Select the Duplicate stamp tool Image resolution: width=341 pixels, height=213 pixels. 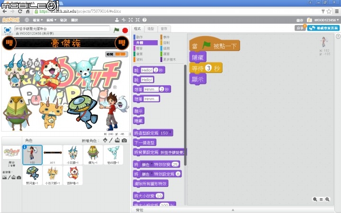point(117,20)
